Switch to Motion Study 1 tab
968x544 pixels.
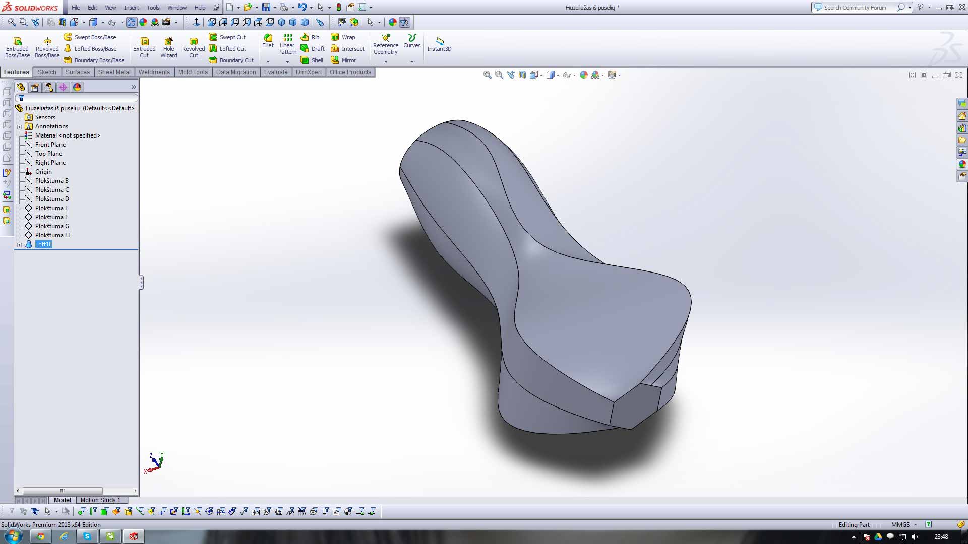[100, 500]
